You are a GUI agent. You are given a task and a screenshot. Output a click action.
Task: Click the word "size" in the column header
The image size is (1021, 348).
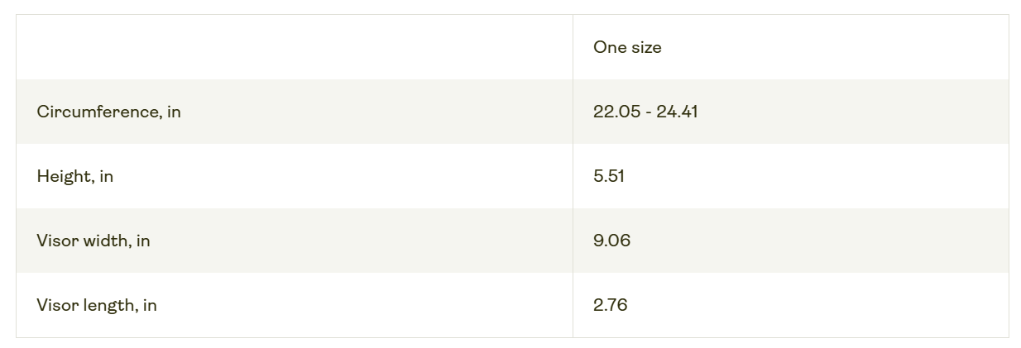pos(646,48)
